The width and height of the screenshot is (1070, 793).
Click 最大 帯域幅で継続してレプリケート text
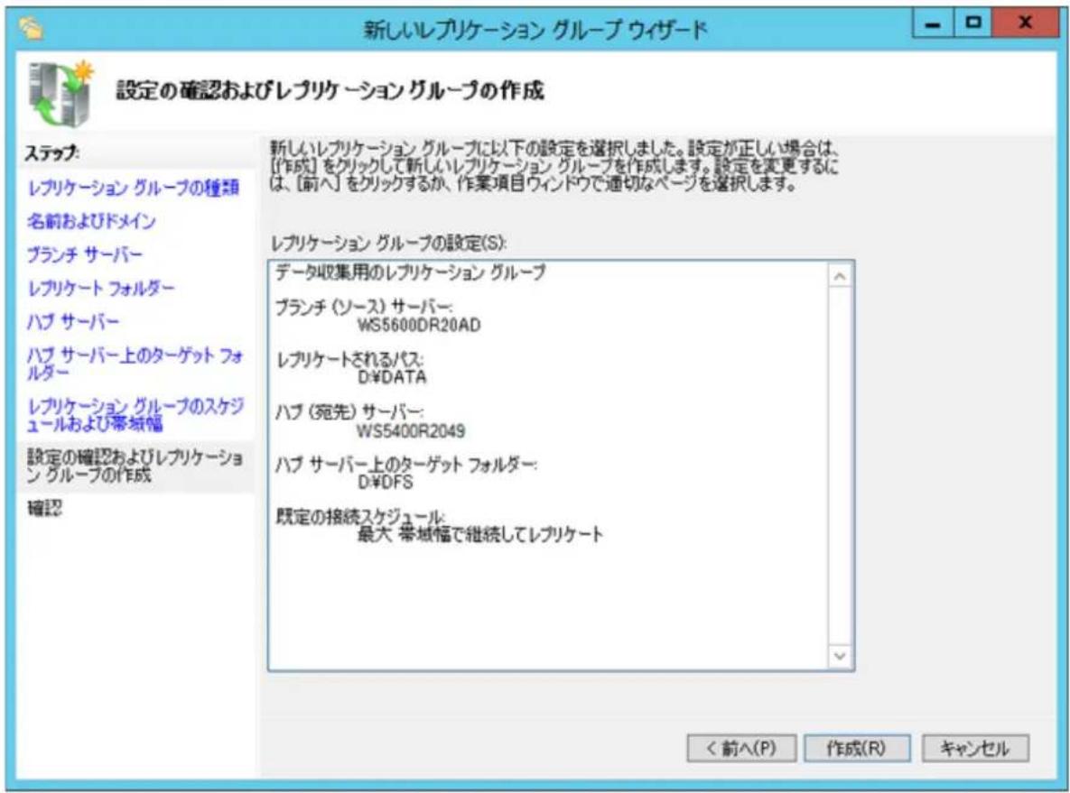click(480, 534)
